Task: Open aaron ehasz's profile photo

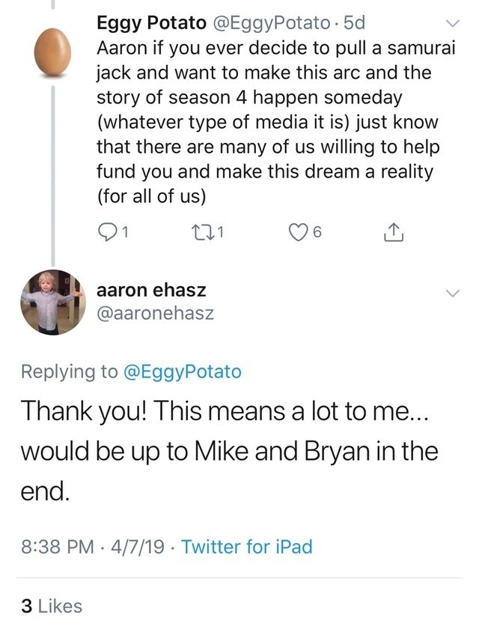Action: click(52, 301)
